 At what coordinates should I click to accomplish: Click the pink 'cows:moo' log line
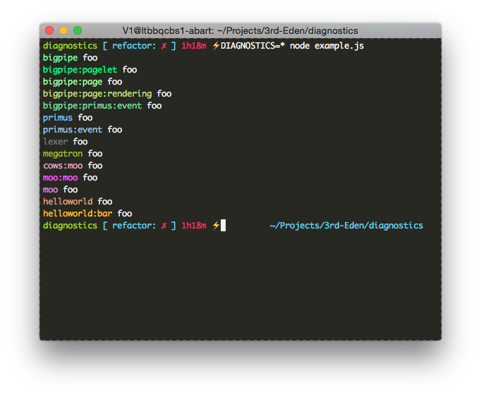click(63, 166)
